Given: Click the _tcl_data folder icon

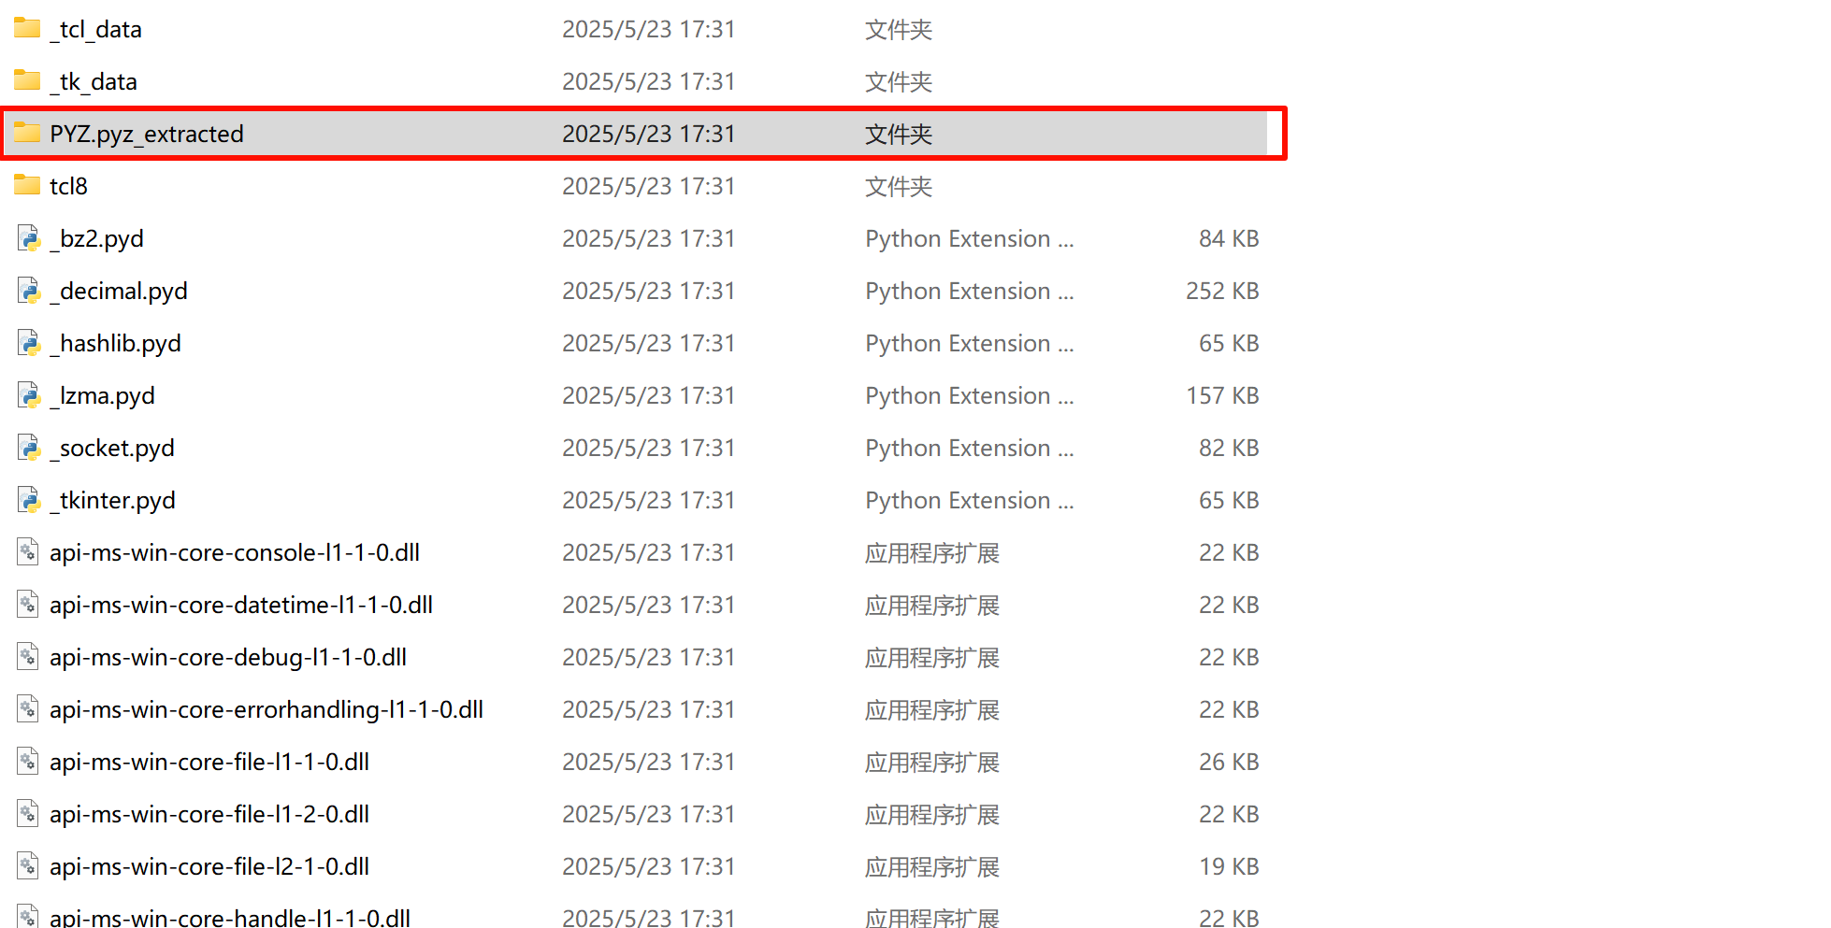Looking at the screenshot, I should (x=27, y=29).
